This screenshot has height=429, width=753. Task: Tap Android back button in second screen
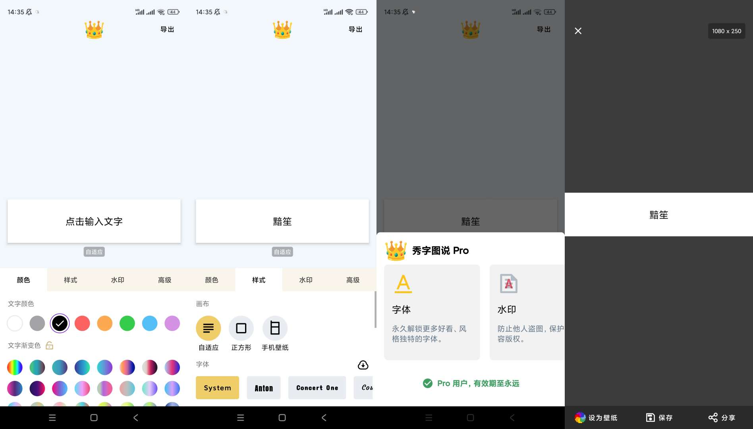(x=324, y=417)
